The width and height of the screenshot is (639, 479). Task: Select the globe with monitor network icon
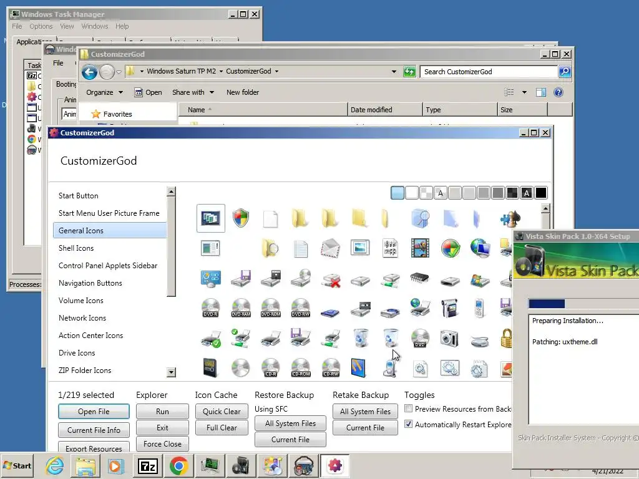(x=480, y=248)
